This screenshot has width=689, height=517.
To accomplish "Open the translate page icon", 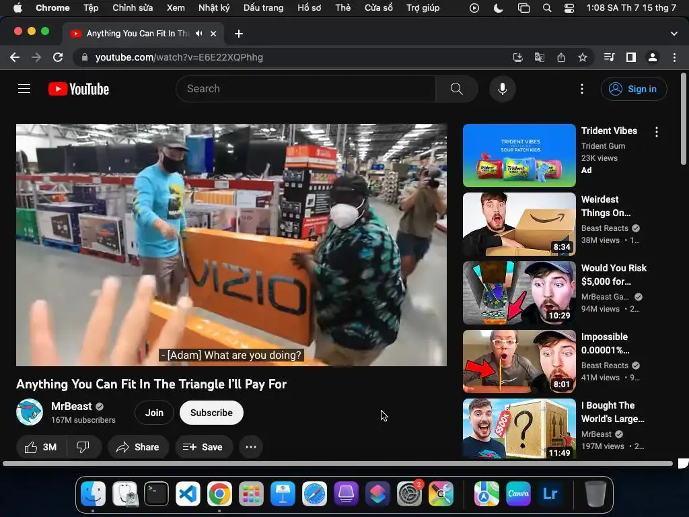I will (540, 58).
